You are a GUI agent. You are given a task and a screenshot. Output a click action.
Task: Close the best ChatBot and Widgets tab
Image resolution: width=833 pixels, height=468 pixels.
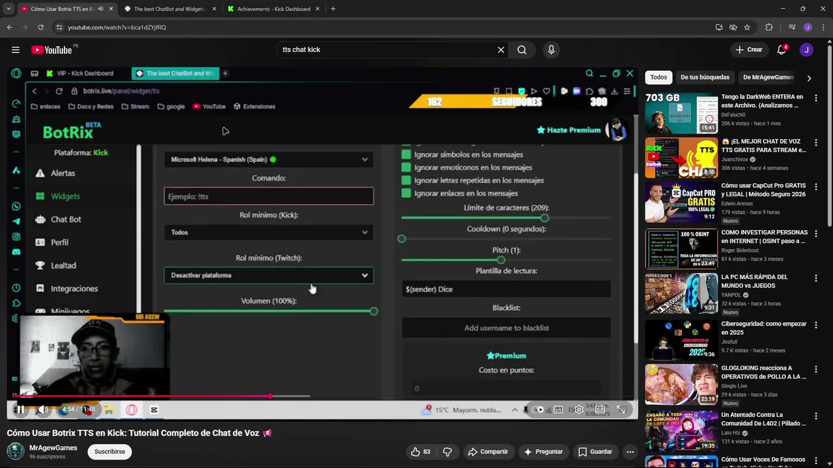pos(214,9)
